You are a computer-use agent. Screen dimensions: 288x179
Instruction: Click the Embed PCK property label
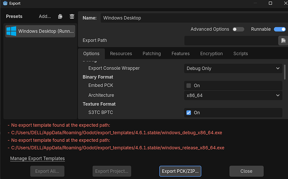point(101,86)
